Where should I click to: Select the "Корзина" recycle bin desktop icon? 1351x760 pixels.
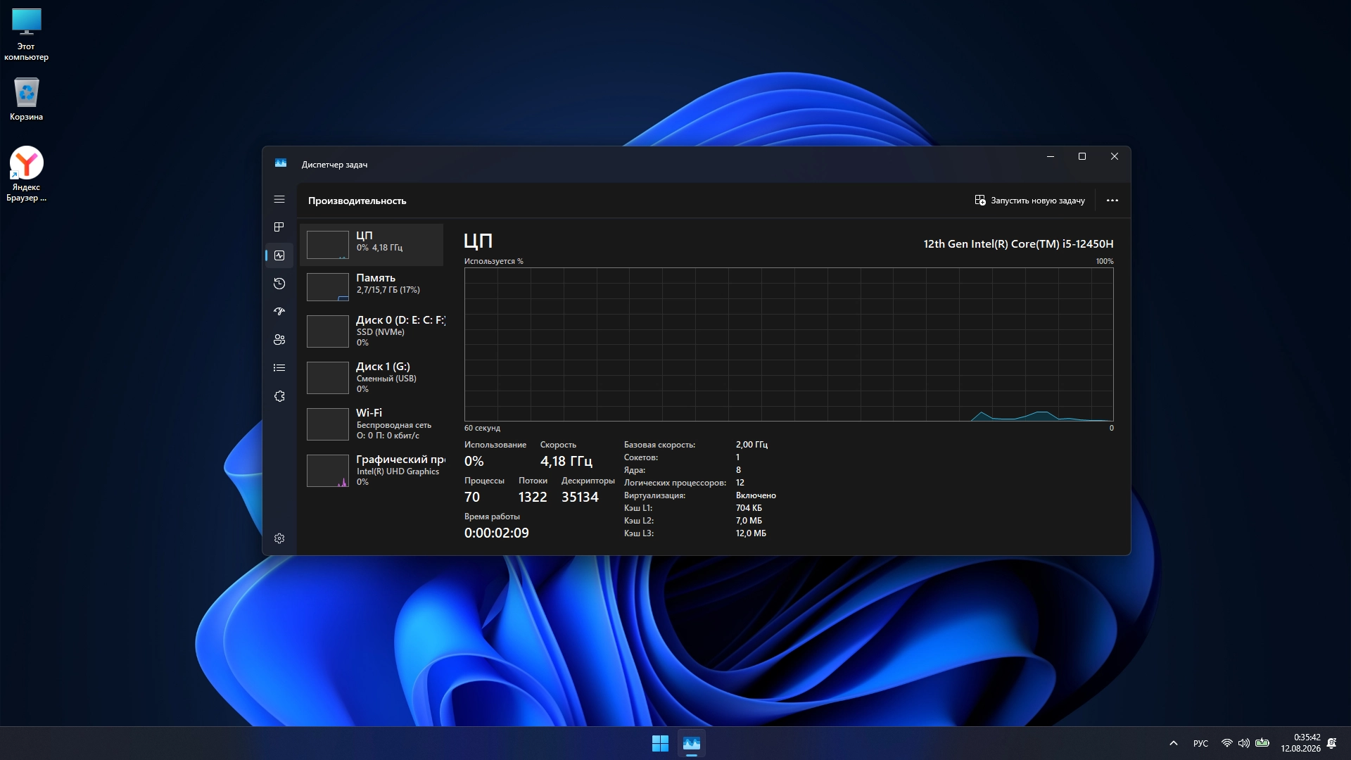[27, 99]
